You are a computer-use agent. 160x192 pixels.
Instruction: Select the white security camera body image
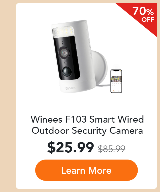pyautogui.click(x=73, y=56)
